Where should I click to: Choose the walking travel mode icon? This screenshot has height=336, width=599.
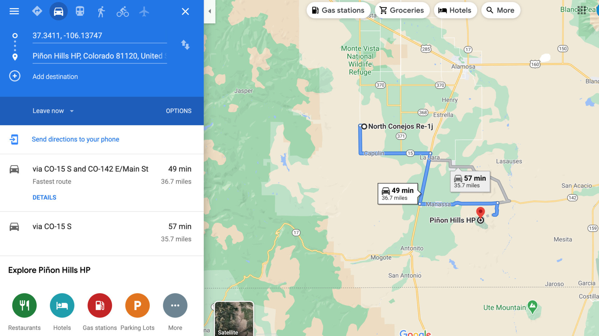click(101, 12)
